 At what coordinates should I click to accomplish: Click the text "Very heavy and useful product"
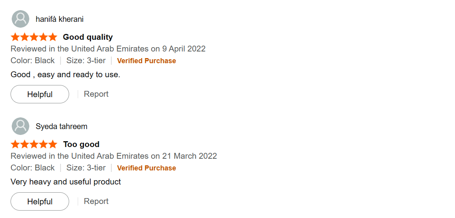pos(66,182)
